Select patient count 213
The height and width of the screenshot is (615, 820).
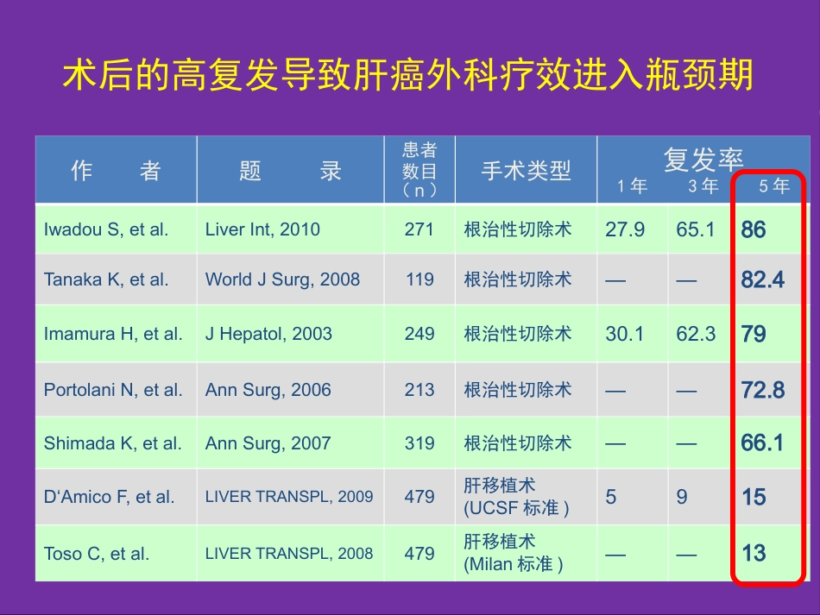[x=419, y=390]
